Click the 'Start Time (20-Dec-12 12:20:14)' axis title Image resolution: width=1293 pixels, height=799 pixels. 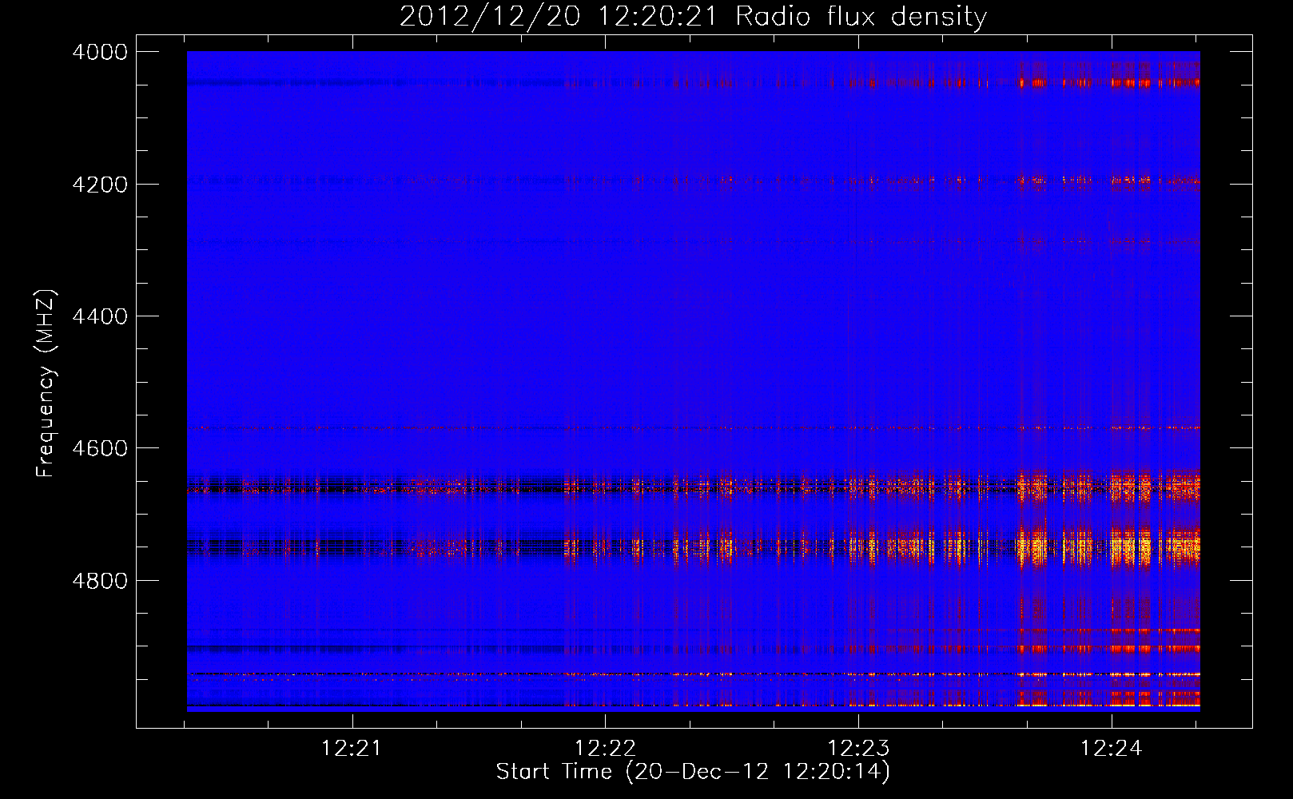(693, 772)
